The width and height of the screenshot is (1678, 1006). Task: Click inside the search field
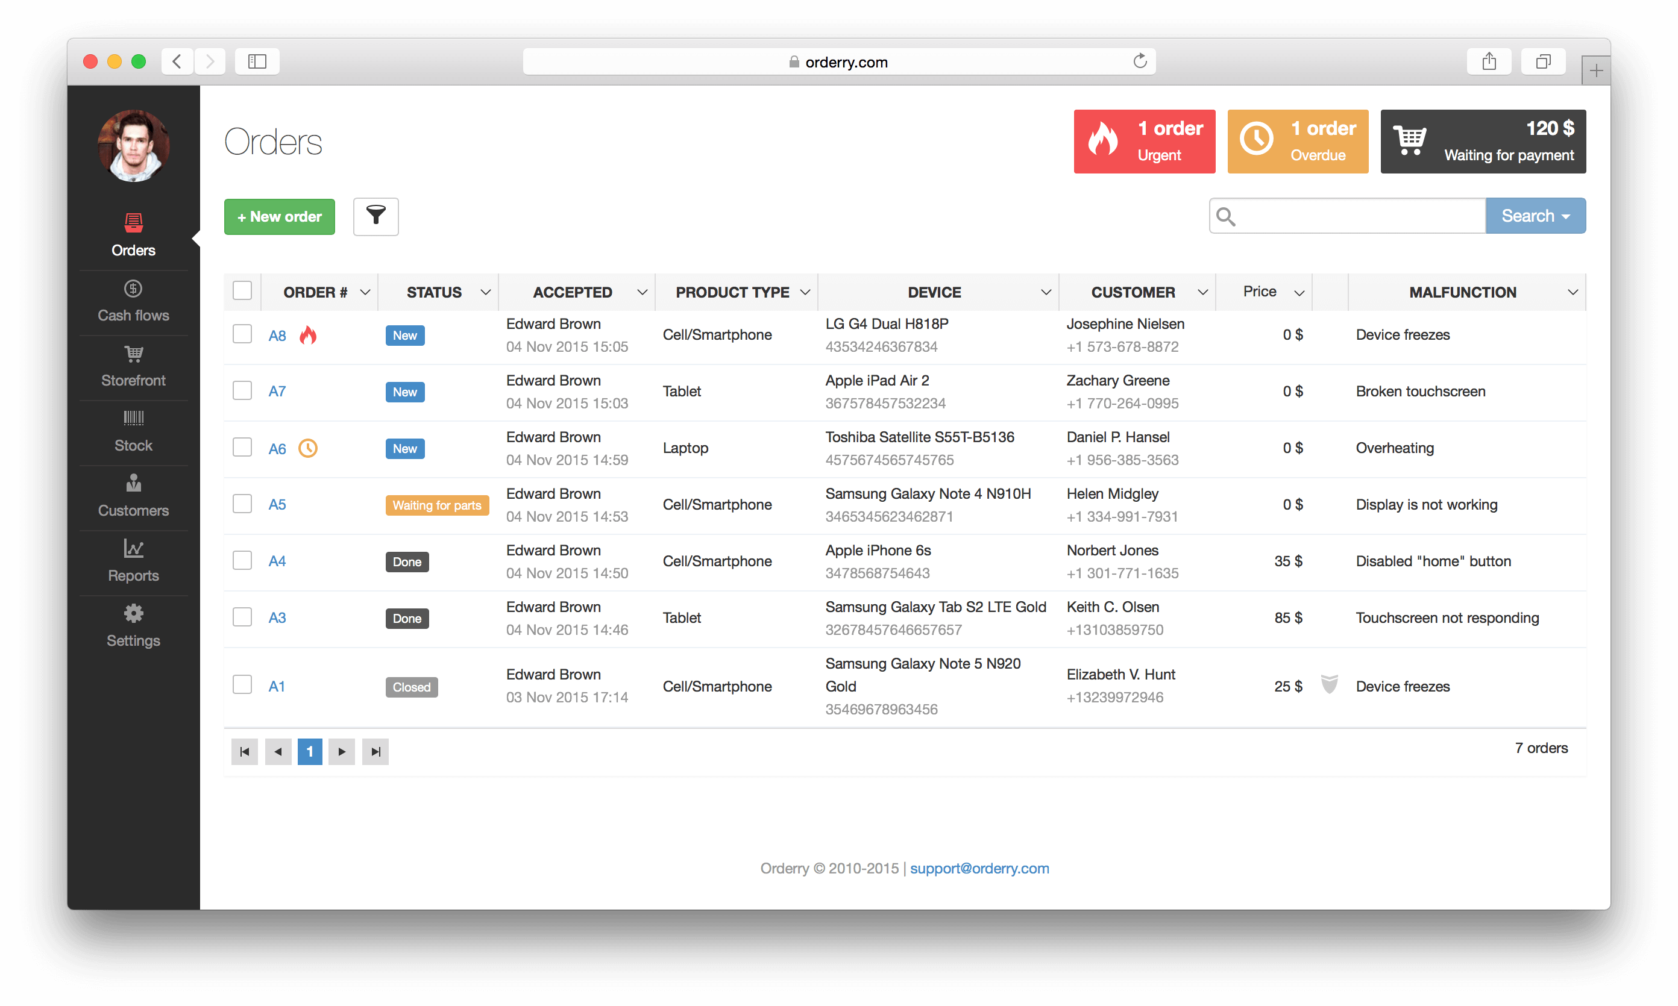pos(1346,215)
